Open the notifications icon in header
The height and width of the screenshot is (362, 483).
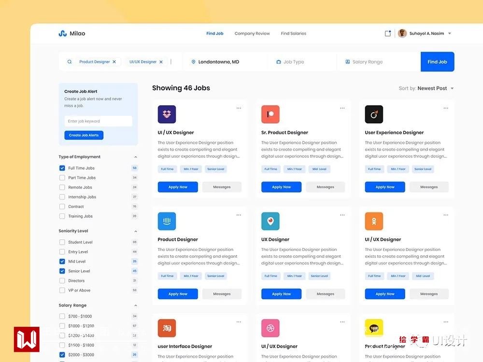[x=388, y=33]
